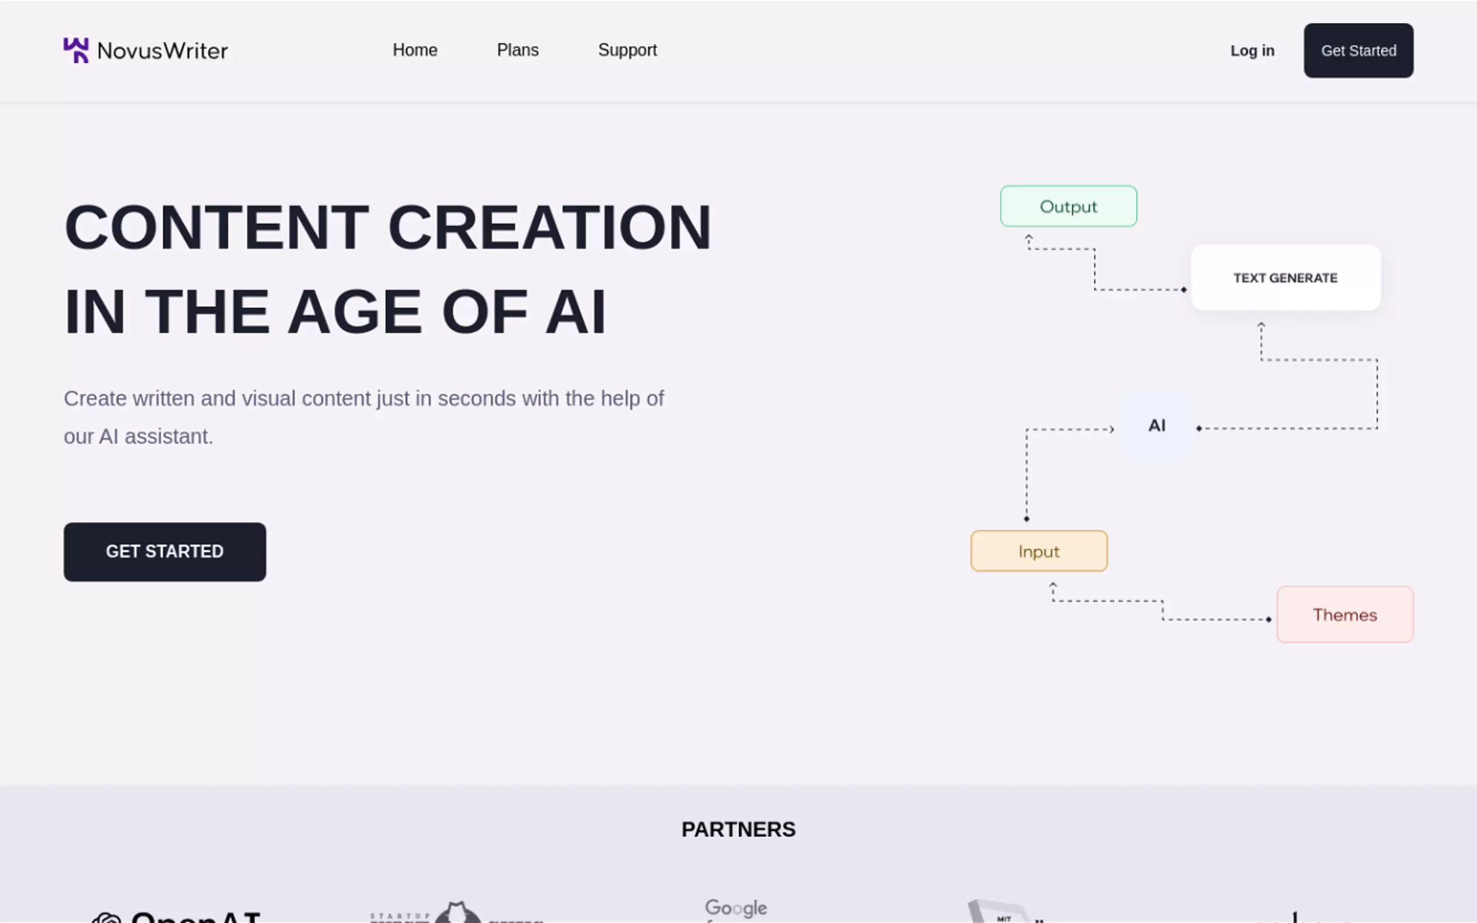Click the Log in link
The width and height of the screenshot is (1477, 923).
tap(1252, 51)
